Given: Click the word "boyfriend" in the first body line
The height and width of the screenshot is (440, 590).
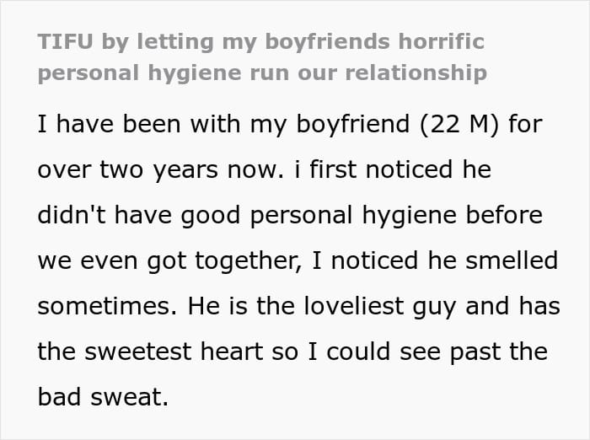Looking at the screenshot, I should [352, 125].
